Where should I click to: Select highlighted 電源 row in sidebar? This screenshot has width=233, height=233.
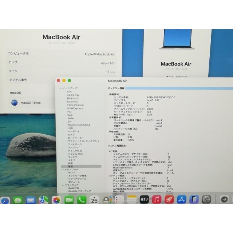pyautogui.click(x=81, y=166)
